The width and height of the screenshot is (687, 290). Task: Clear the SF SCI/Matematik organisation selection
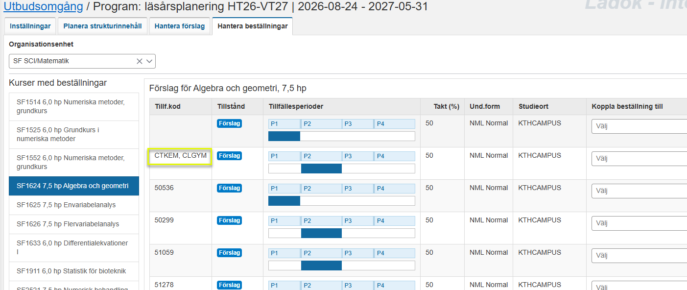(140, 61)
